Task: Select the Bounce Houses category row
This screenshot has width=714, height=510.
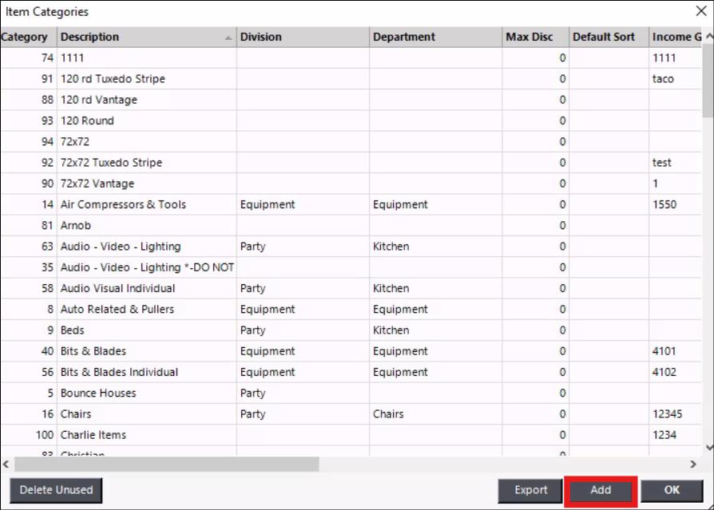Action: click(98, 393)
